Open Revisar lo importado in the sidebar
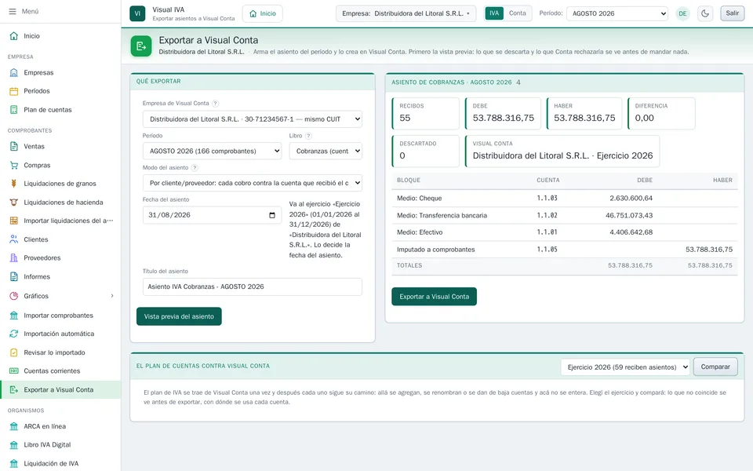The width and height of the screenshot is (753, 471). pos(60,352)
